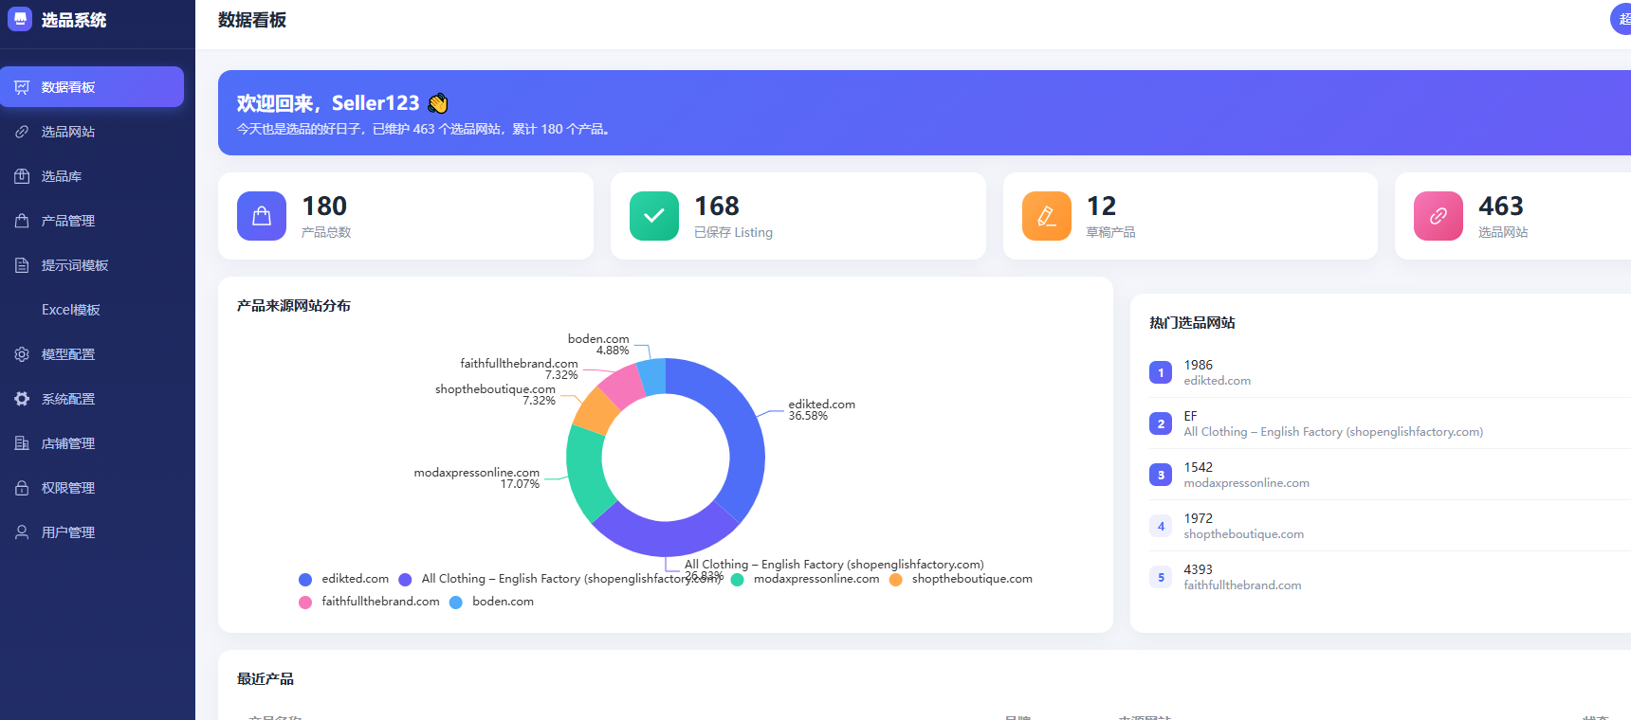Toggle modaxpressonline.com legend entry

pyautogui.click(x=805, y=579)
